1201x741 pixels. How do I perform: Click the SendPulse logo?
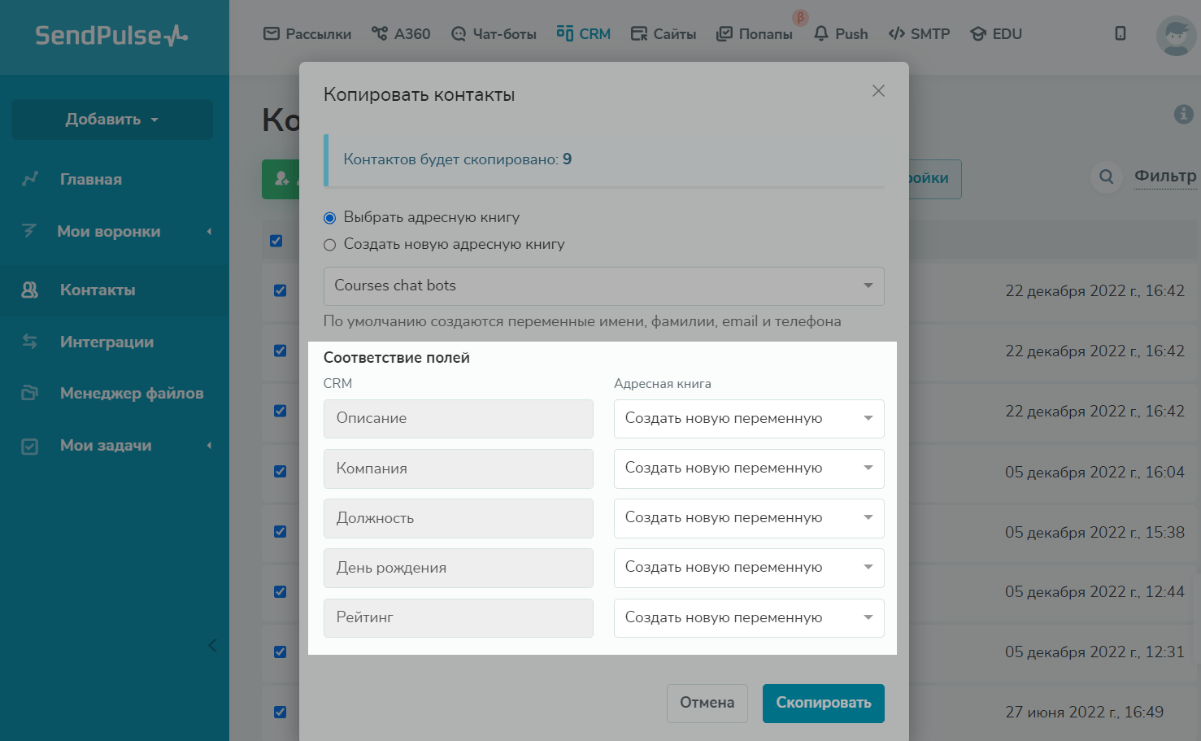pyautogui.click(x=111, y=36)
